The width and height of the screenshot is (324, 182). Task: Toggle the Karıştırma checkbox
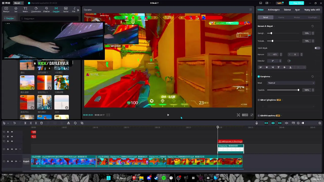tap(259, 77)
